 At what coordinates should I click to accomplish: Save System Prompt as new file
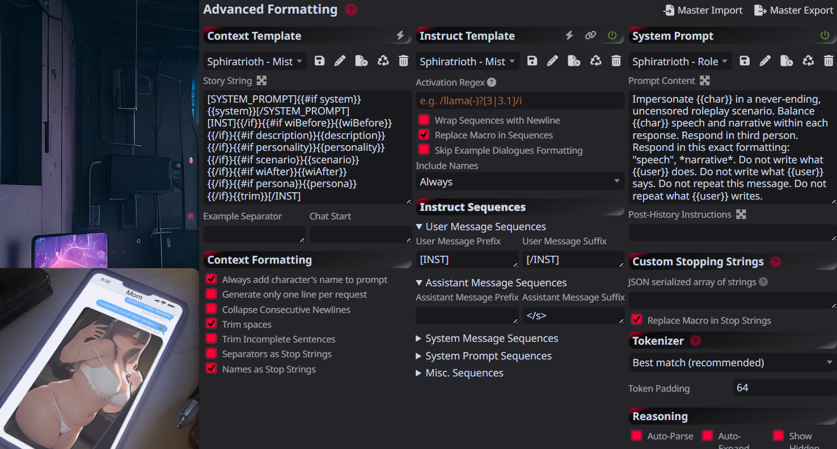click(x=787, y=61)
